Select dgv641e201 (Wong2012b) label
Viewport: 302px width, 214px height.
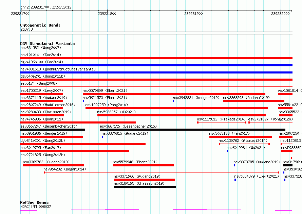[43, 141]
